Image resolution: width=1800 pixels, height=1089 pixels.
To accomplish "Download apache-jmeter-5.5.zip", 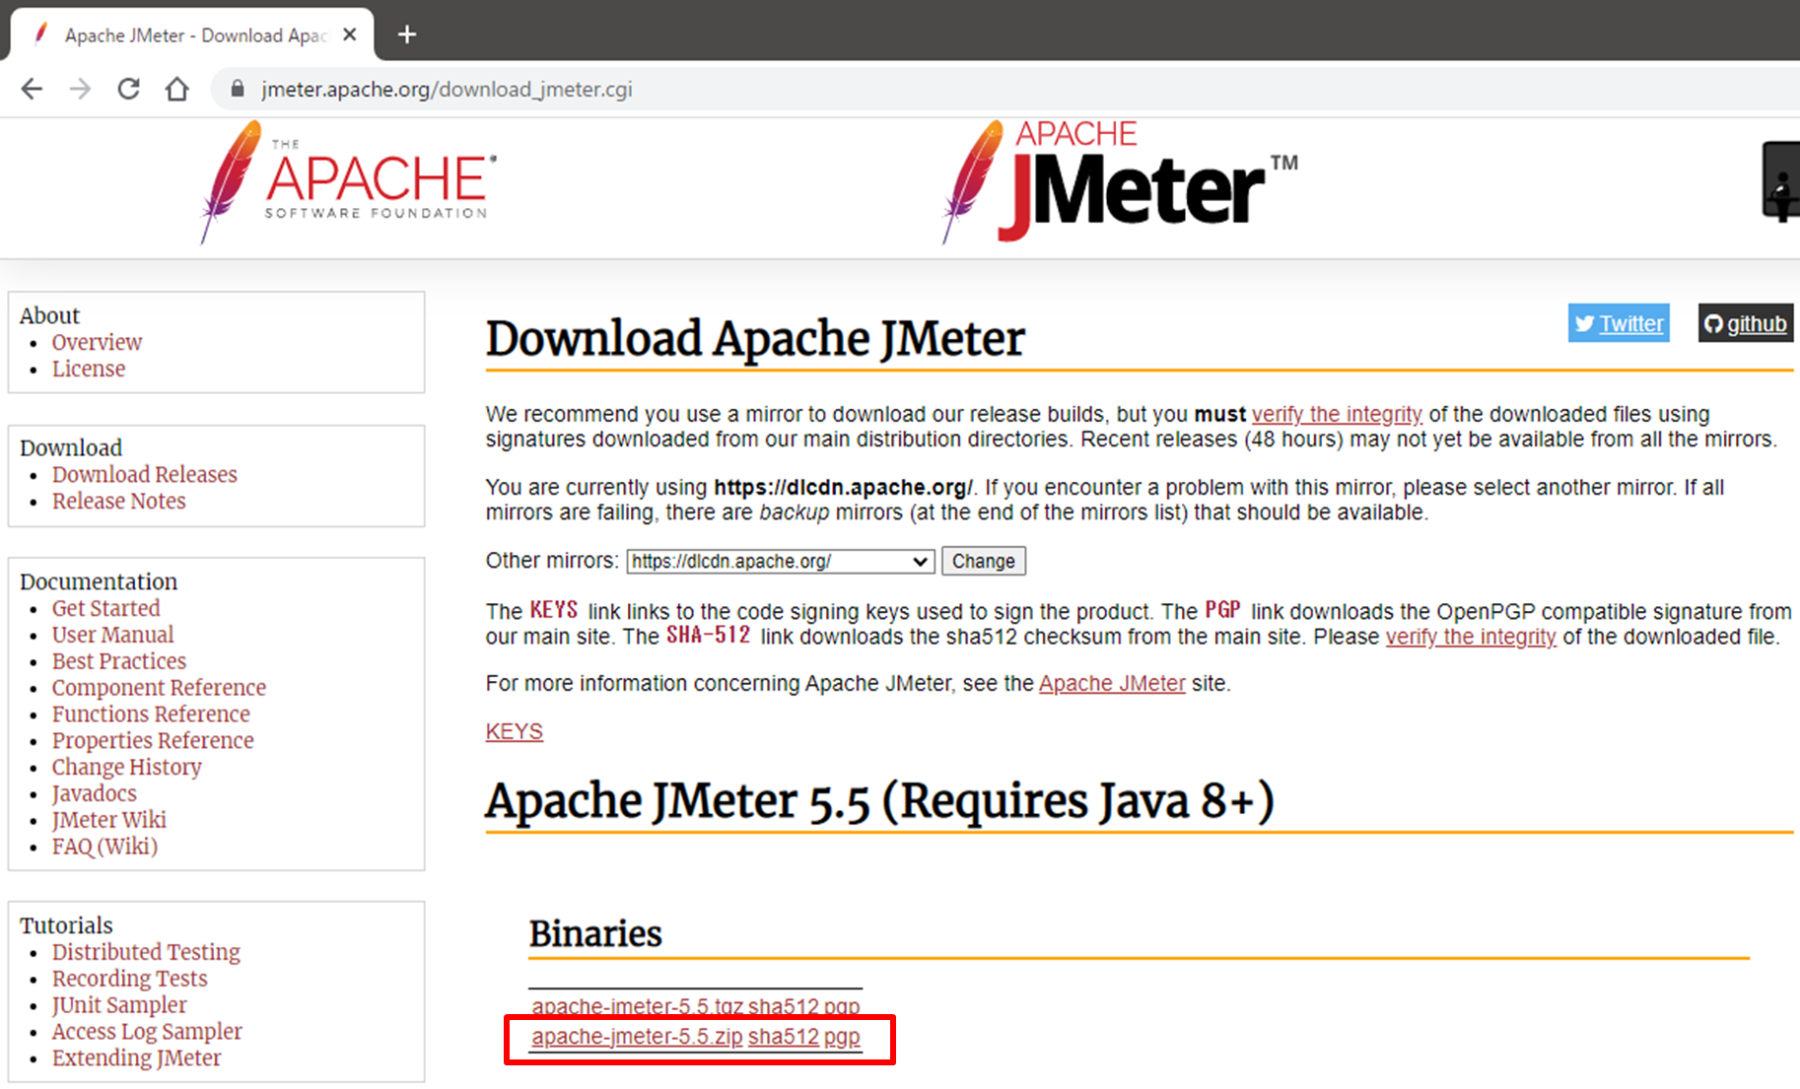I will click(x=635, y=1037).
